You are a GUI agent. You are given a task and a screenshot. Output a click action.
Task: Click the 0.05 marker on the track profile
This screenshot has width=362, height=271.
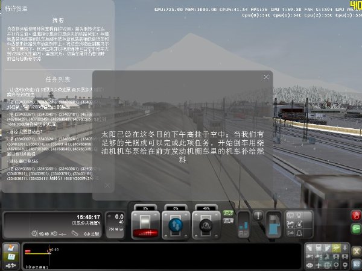(55, 249)
